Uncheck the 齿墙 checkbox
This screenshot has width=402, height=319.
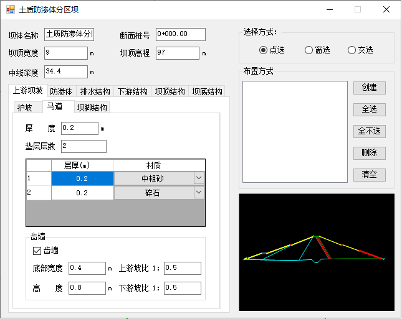pyautogui.click(x=37, y=251)
